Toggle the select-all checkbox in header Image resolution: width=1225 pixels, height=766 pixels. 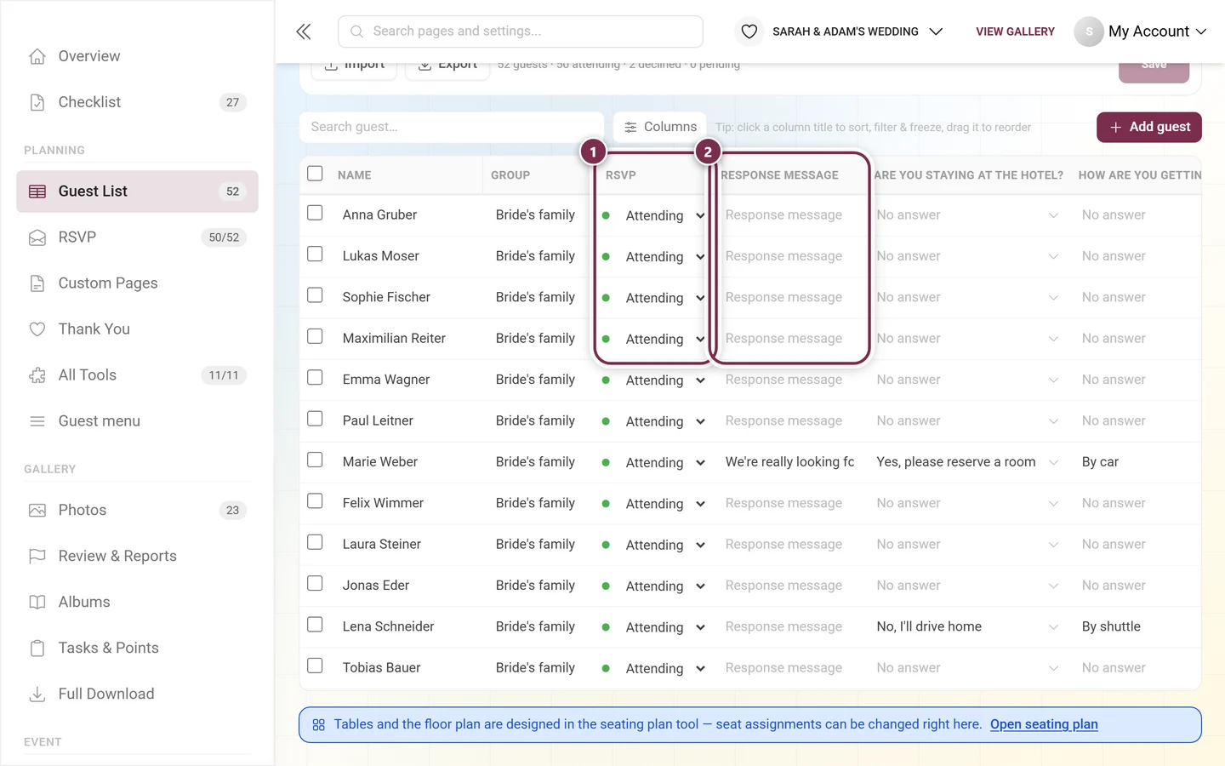pyautogui.click(x=315, y=174)
